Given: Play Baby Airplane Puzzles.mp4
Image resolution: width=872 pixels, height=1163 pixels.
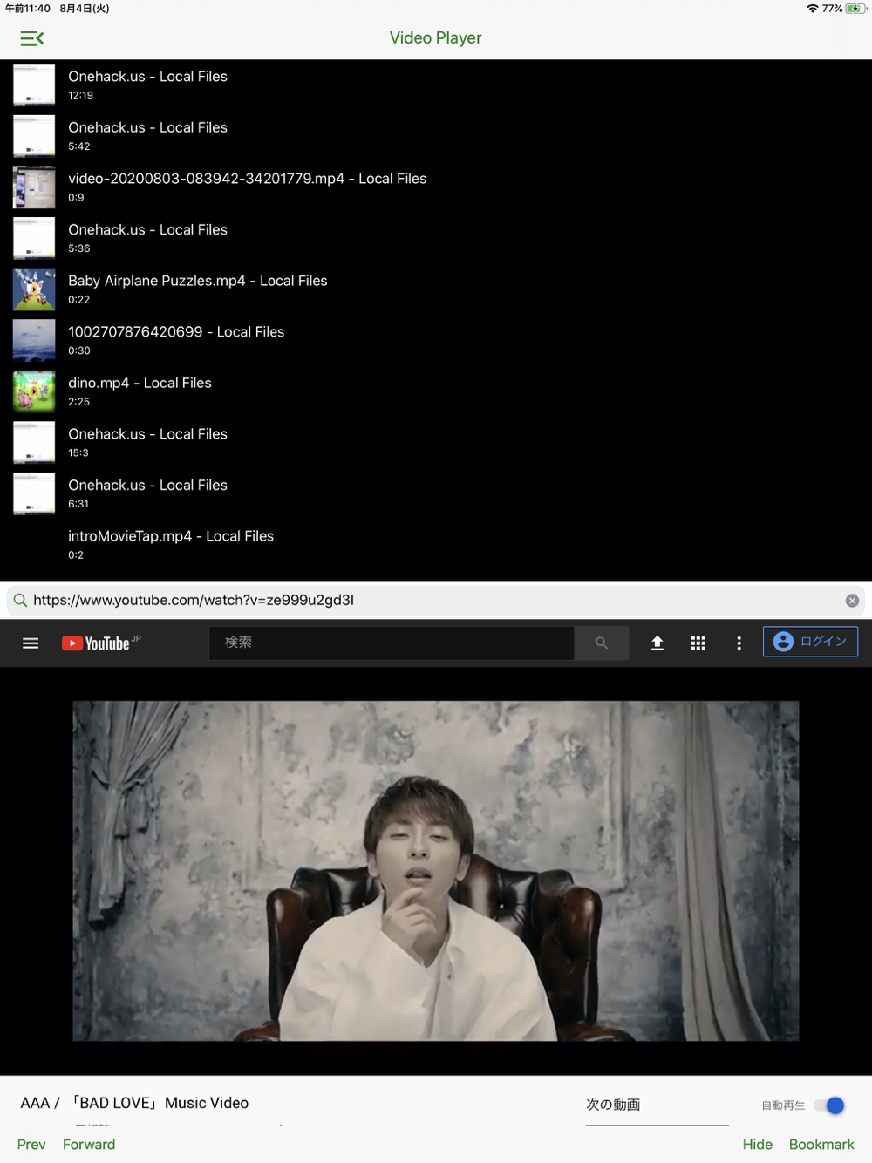Looking at the screenshot, I should tap(436, 289).
